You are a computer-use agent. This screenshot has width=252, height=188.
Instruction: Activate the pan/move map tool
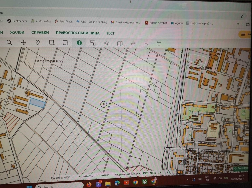click(24, 43)
